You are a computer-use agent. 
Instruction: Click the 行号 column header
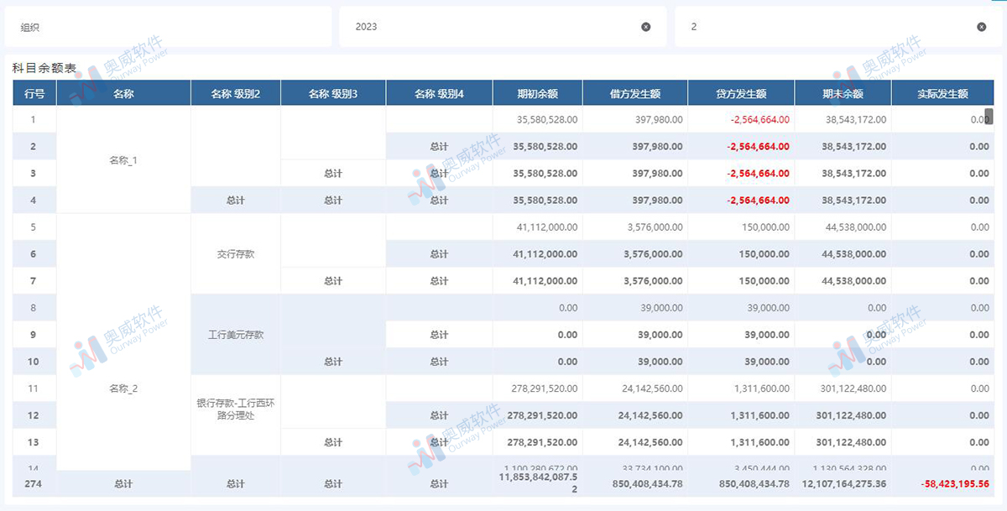click(34, 94)
